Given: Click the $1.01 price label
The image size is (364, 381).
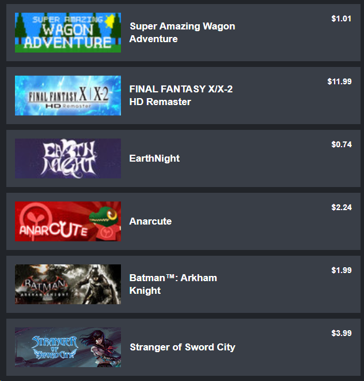Looking at the screenshot, I should [x=342, y=18].
